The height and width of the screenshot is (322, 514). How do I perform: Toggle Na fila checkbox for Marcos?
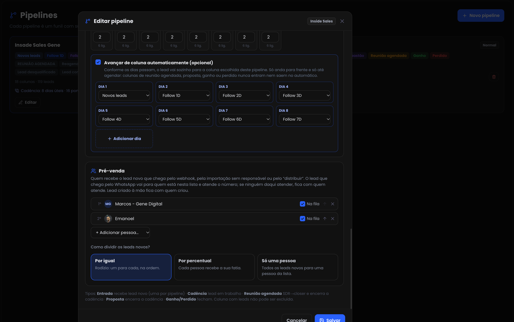pyautogui.click(x=302, y=204)
